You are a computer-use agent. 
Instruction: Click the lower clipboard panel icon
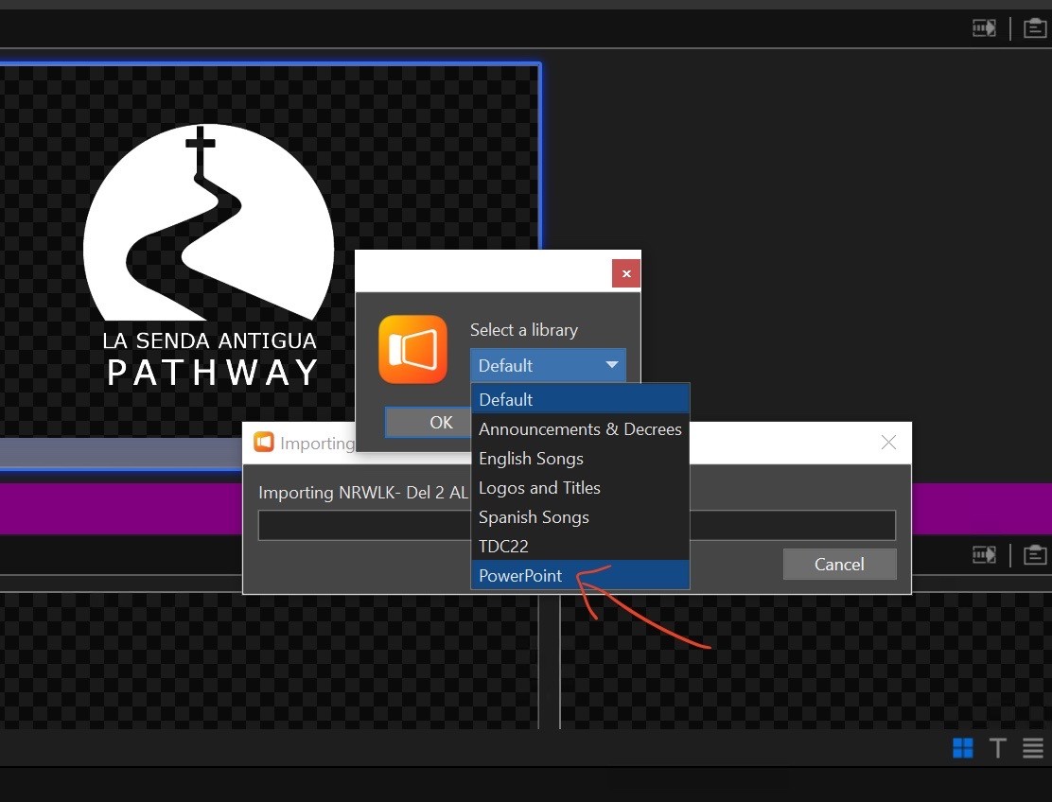tap(1035, 554)
